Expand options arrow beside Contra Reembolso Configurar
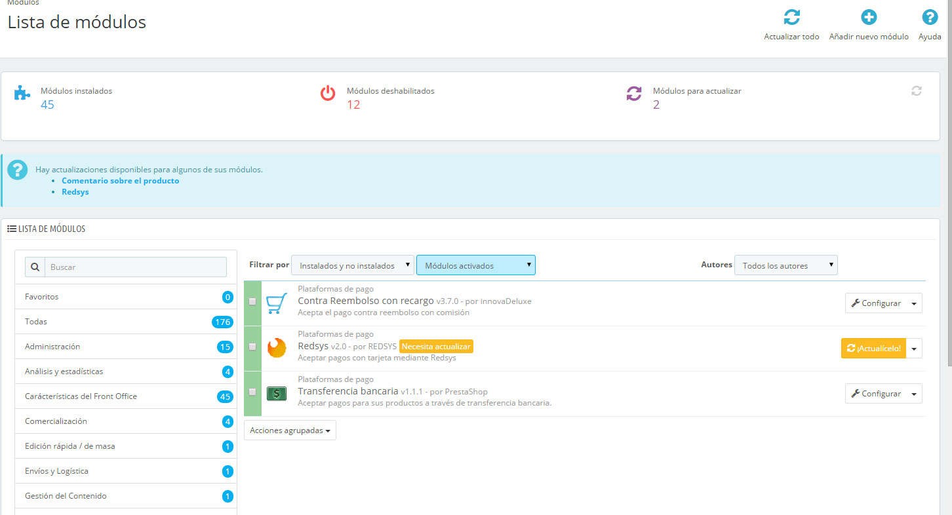The image size is (952, 515). 914,303
